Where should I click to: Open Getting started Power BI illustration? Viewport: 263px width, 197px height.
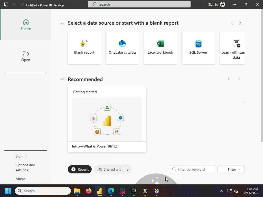click(107, 119)
